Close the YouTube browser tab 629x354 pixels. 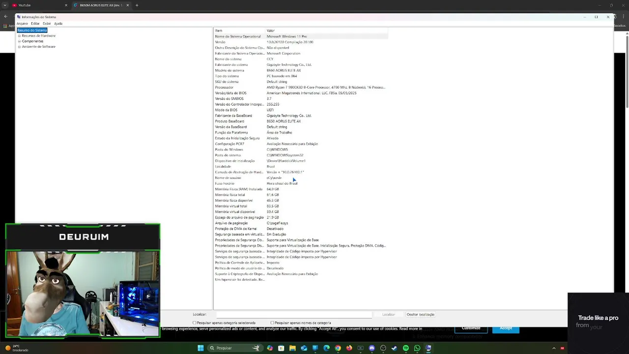66,5
